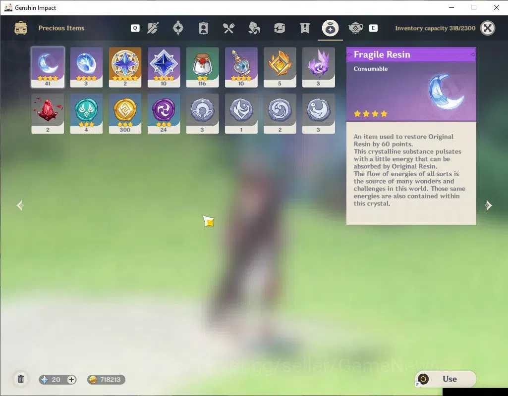Select the Fragile Resin item with 41
The image size is (508, 396).
click(x=48, y=67)
